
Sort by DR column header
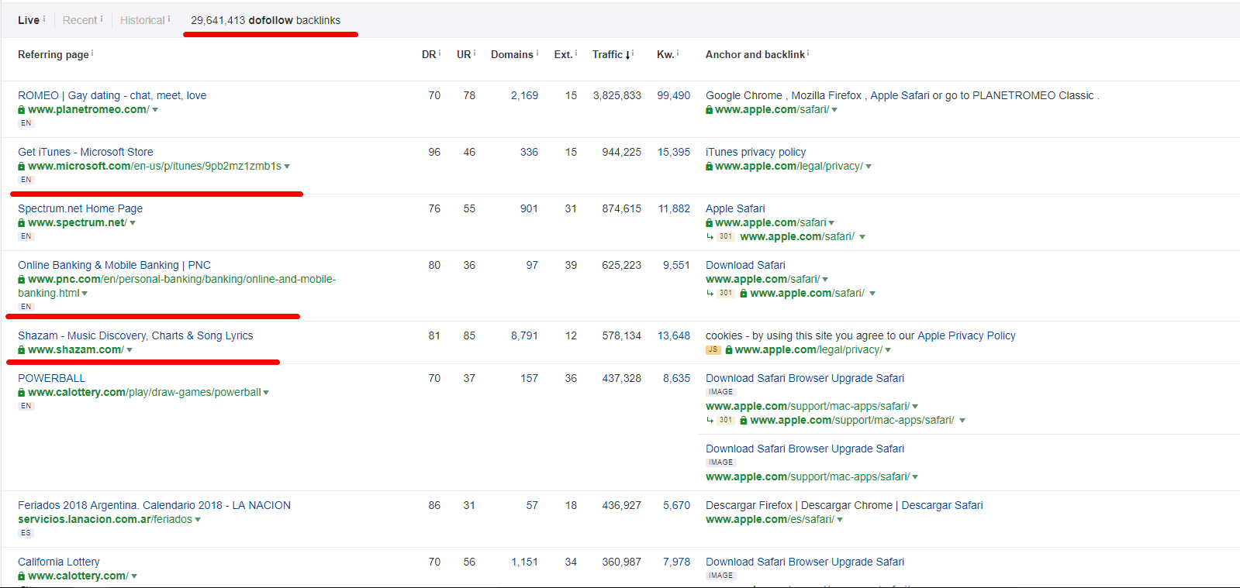tap(429, 54)
